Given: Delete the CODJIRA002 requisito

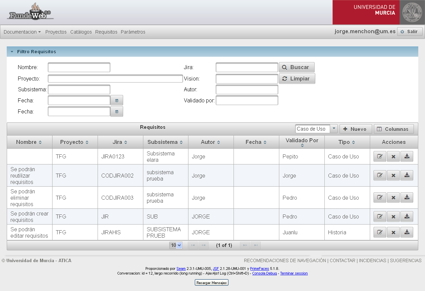Looking at the screenshot, I should 393,175.
